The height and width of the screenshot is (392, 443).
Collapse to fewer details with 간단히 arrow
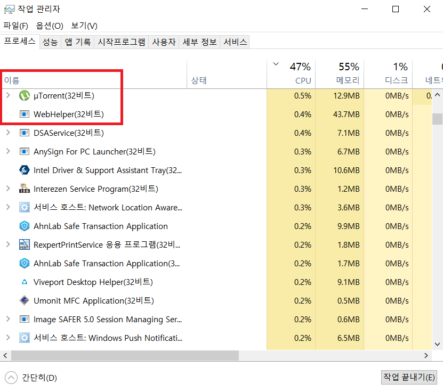[11, 377]
